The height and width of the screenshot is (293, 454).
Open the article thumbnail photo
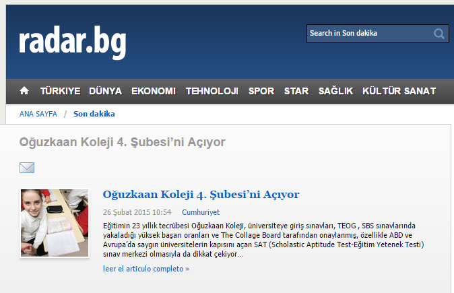[x=55, y=223]
